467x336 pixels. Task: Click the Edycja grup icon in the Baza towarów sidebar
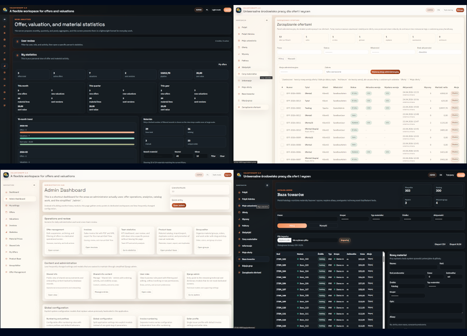pos(239,266)
